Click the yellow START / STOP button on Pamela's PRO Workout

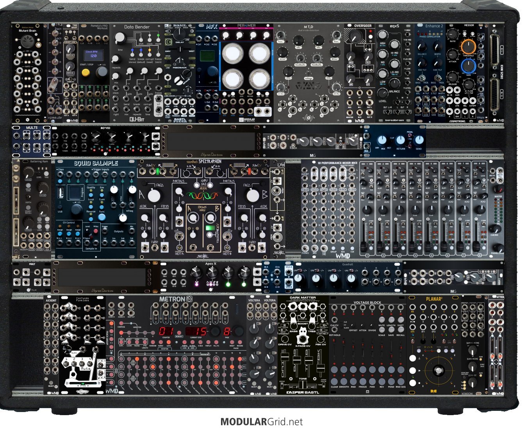[x=86, y=72]
